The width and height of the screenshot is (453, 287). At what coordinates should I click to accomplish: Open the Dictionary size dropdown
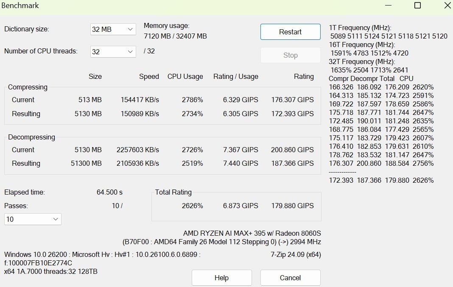(x=112, y=29)
